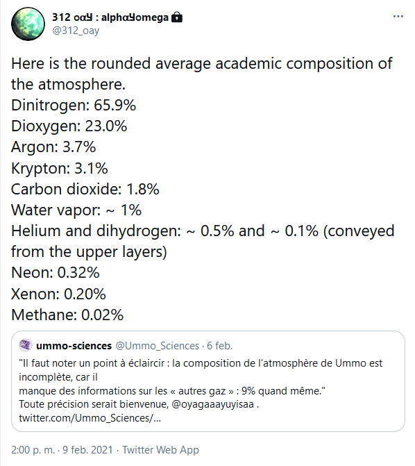Click the @Ummo_Sciences handle in quote
The image size is (415, 466).
point(157,346)
